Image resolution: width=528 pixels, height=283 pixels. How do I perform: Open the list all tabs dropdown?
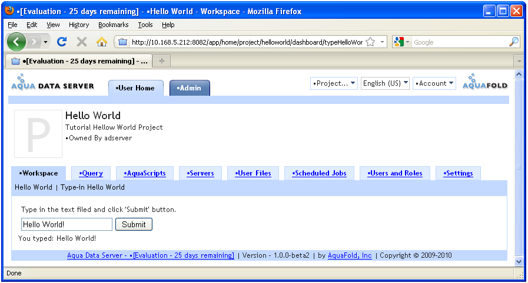click(519, 61)
